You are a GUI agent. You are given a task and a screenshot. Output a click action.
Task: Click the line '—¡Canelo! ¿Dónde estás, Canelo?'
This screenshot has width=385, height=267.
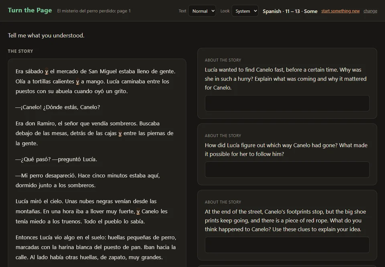click(58, 107)
